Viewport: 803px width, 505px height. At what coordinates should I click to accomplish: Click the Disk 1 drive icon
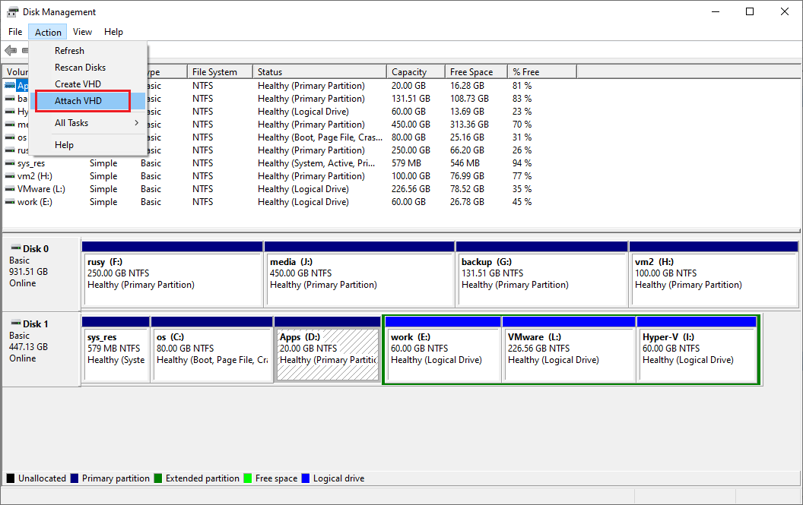click(15, 324)
